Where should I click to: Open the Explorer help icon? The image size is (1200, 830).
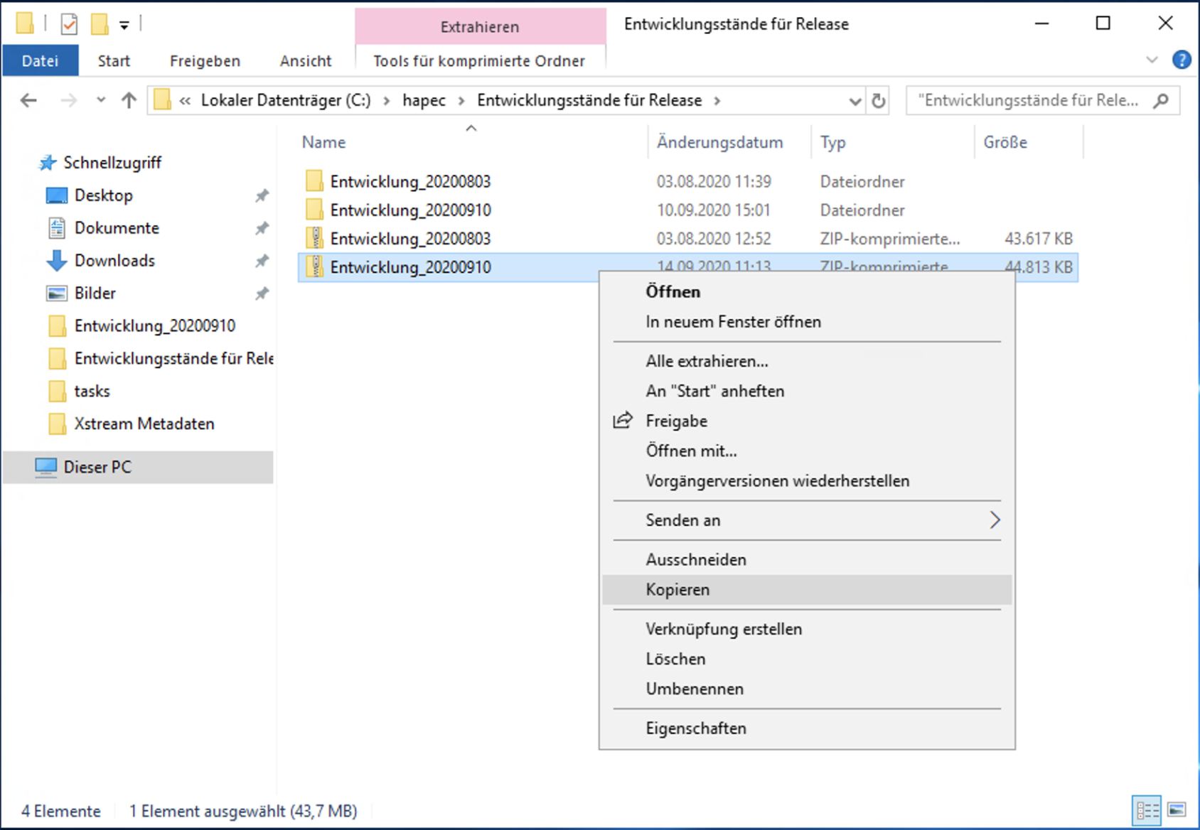[x=1181, y=60]
